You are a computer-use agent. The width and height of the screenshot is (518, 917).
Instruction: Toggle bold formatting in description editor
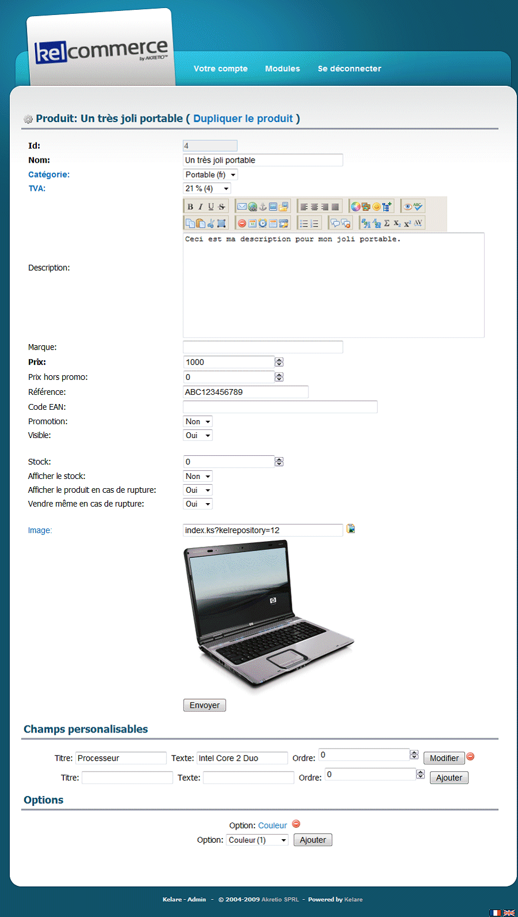click(x=190, y=207)
